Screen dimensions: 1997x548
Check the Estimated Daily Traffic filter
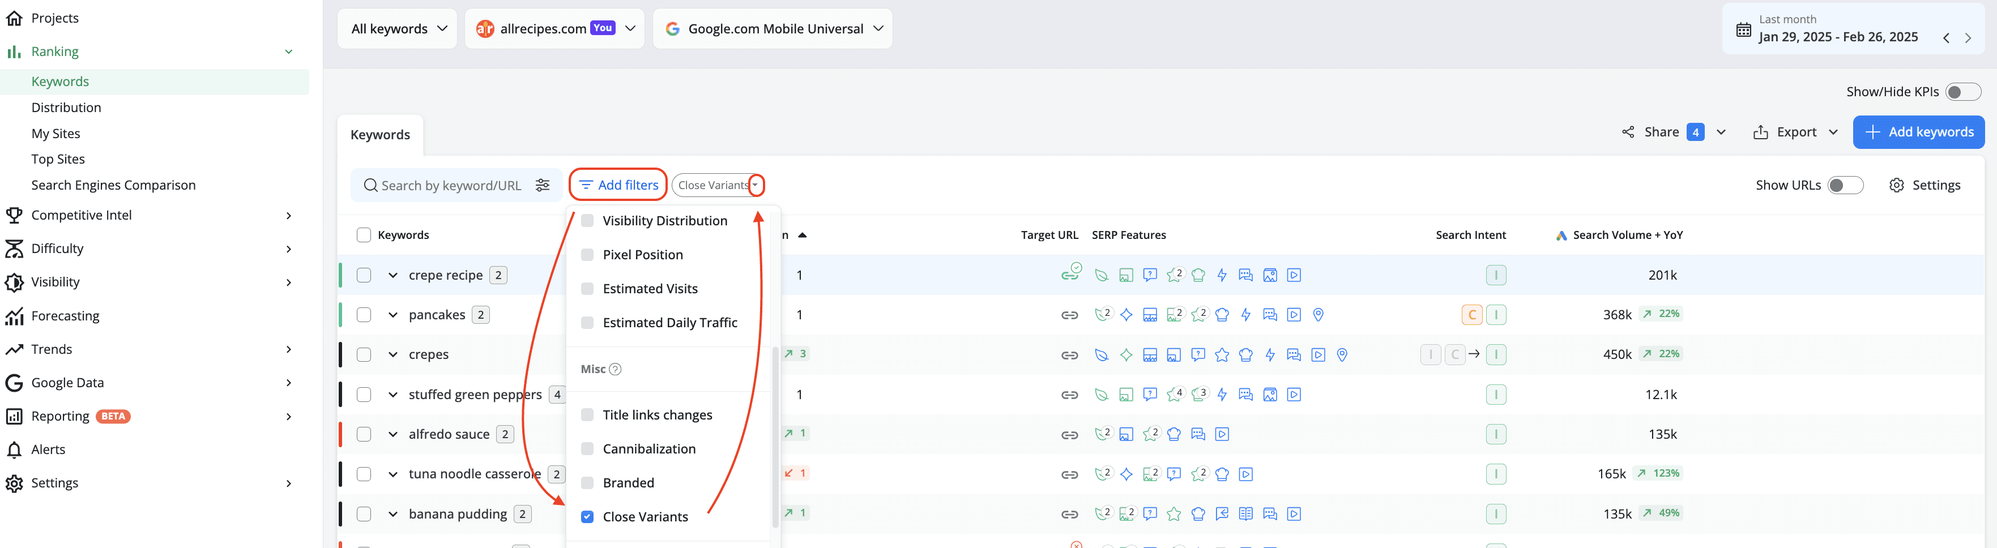(x=587, y=323)
